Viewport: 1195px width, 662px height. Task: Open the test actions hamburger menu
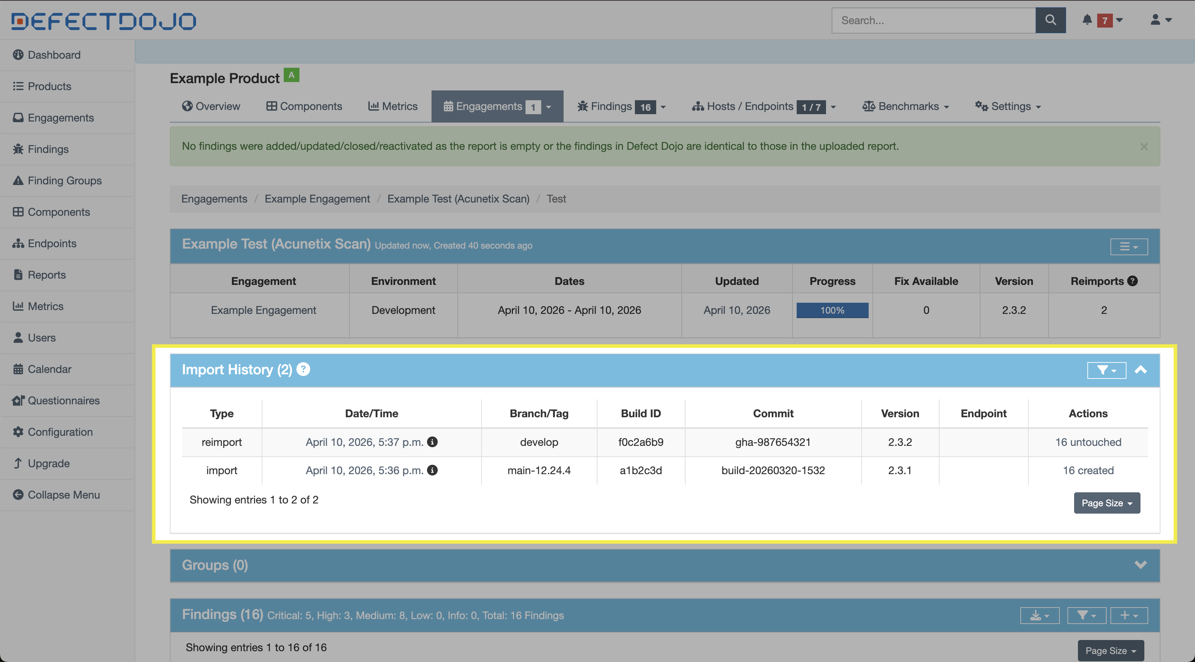(x=1129, y=247)
